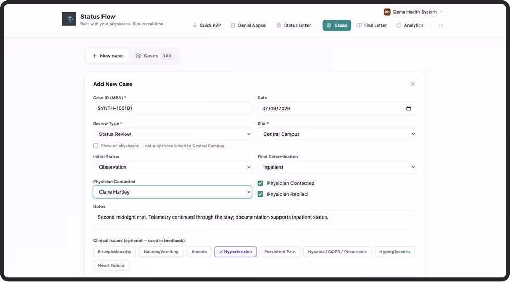Select the Hyperglycemia clinical issue
The image size is (510, 282).
(x=395, y=252)
